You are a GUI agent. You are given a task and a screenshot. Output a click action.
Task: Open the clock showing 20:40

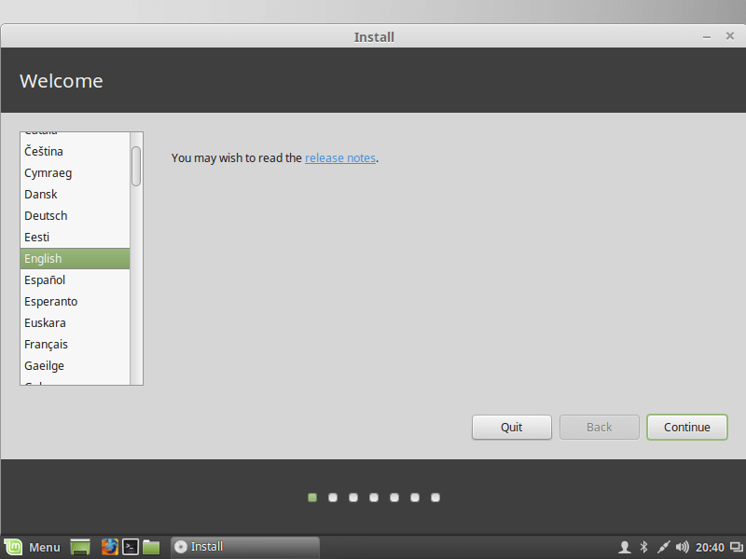coord(710,548)
